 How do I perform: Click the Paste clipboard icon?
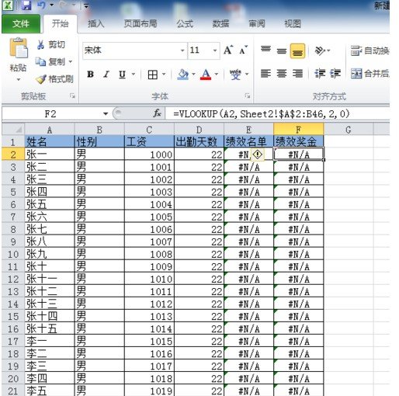coord(18,48)
